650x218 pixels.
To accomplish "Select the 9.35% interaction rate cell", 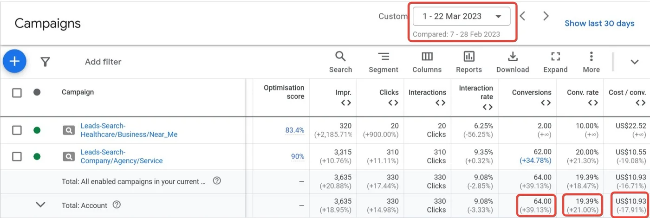I will point(483,152).
